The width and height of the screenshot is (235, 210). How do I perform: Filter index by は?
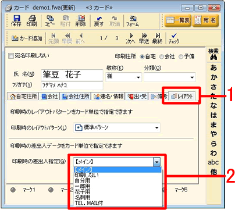(x=213, y=115)
